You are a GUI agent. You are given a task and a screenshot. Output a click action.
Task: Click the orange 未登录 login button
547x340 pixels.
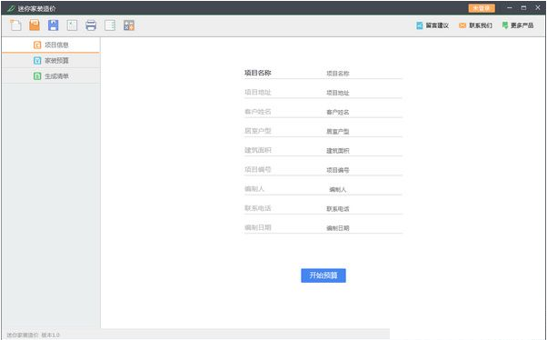[x=482, y=8]
